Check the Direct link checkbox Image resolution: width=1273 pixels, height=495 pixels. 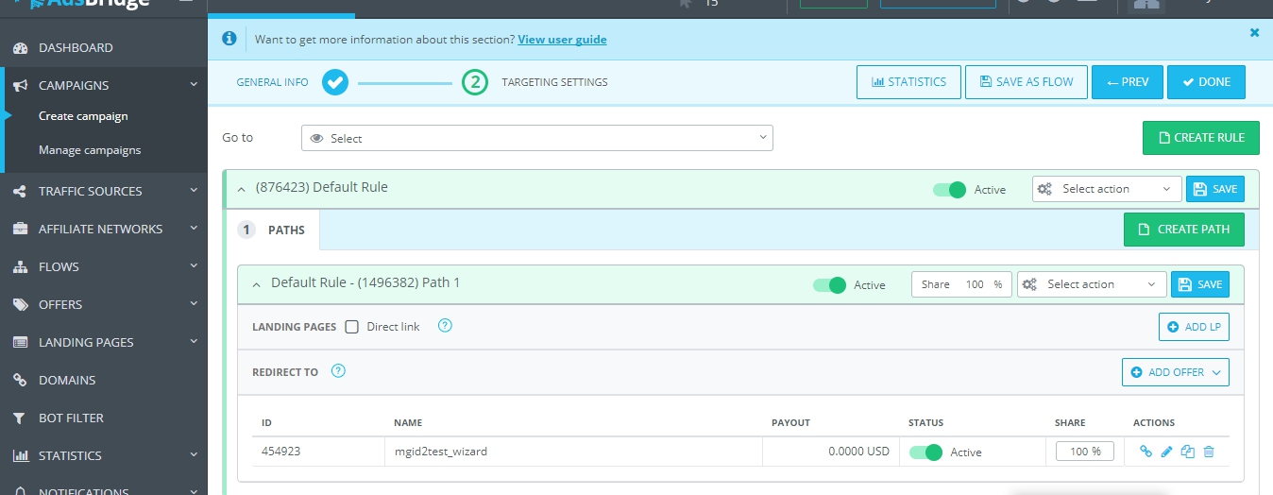352,327
